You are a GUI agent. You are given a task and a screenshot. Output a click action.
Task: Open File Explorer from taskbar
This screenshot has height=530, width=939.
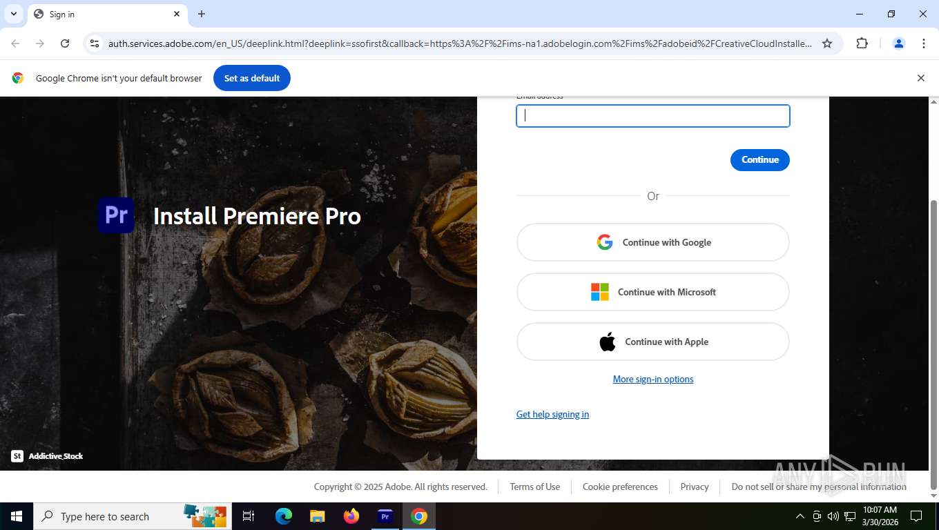pos(317,516)
